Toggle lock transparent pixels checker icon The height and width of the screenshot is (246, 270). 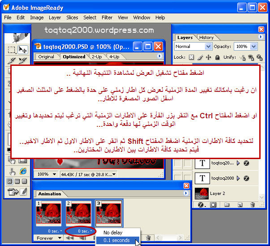tap(191, 57)
